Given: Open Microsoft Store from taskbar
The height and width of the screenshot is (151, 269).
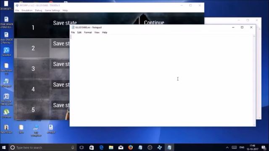Looking at the screenshot, I should tap(92, 147).
